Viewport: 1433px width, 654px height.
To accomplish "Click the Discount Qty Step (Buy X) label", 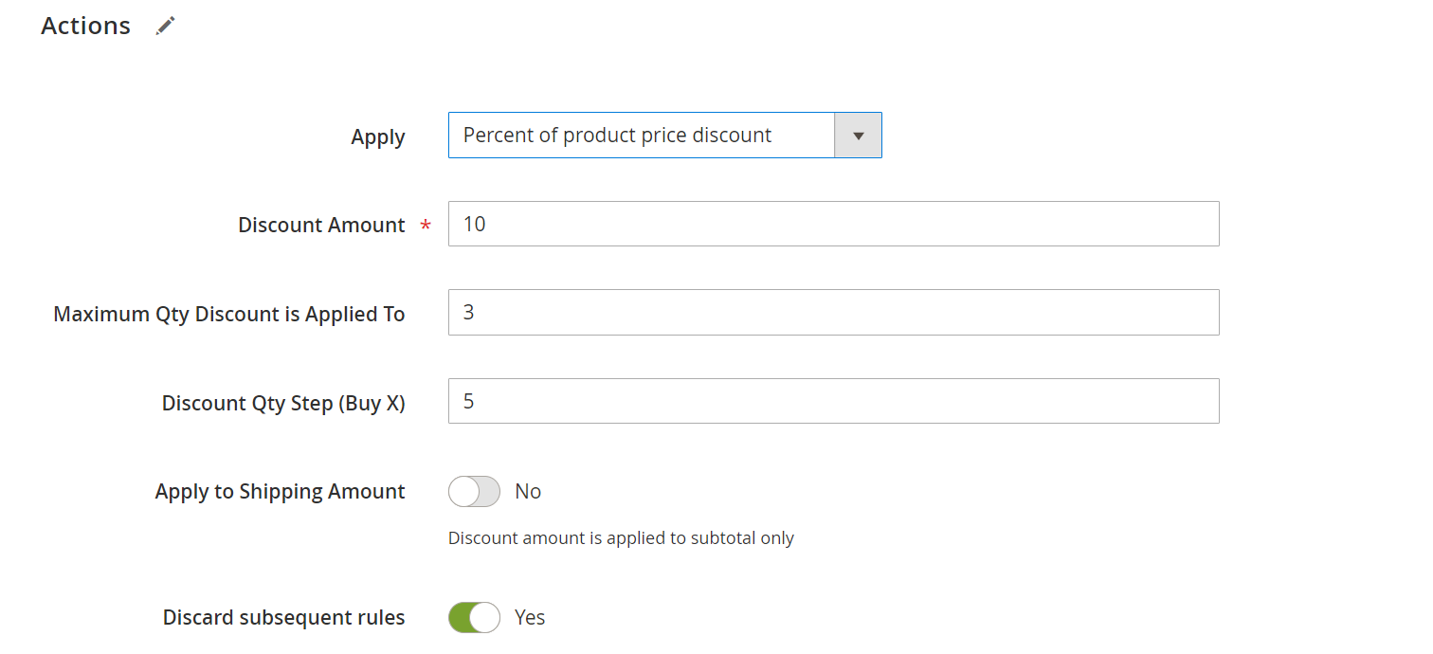I will tap(283, 404).
